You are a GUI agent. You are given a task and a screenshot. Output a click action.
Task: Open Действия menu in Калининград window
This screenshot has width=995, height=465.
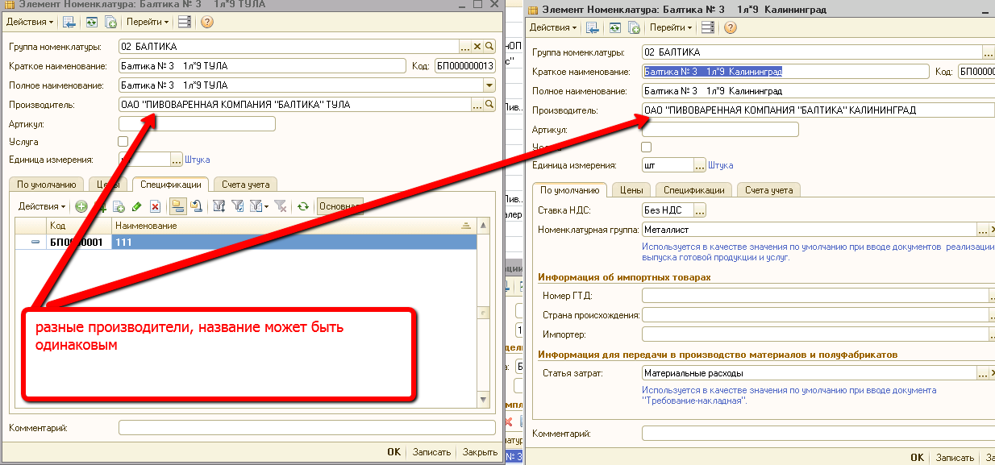coord(552,27)
